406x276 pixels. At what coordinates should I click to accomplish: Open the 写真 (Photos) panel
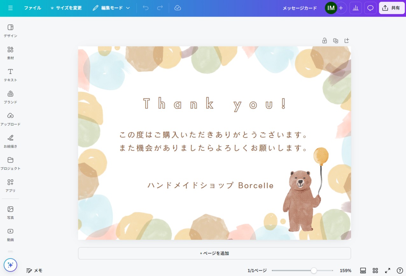point(10,212)
